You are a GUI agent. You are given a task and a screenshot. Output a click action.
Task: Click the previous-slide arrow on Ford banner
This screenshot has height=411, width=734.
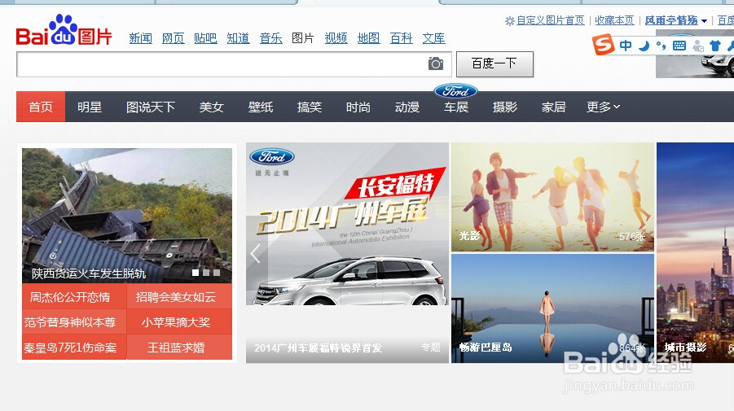[256, 254]
